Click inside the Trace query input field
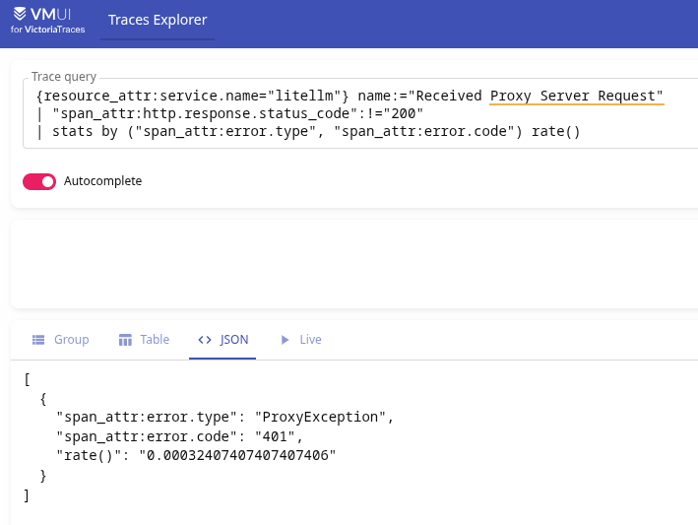This screenshot has height=525, width=698. coord(360,113)
